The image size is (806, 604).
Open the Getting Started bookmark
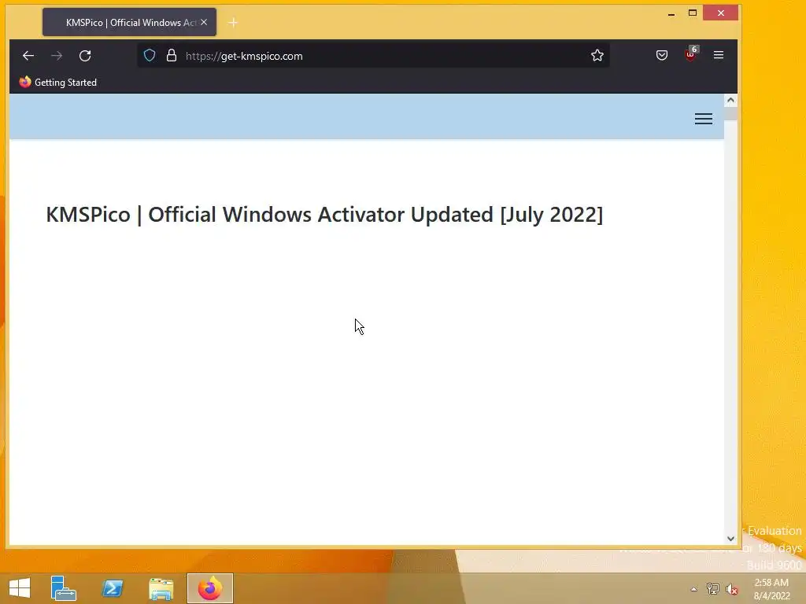58,82
